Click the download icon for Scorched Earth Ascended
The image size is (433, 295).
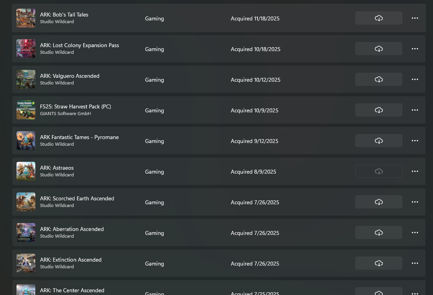pyautogui.click(x=378, y=202)
